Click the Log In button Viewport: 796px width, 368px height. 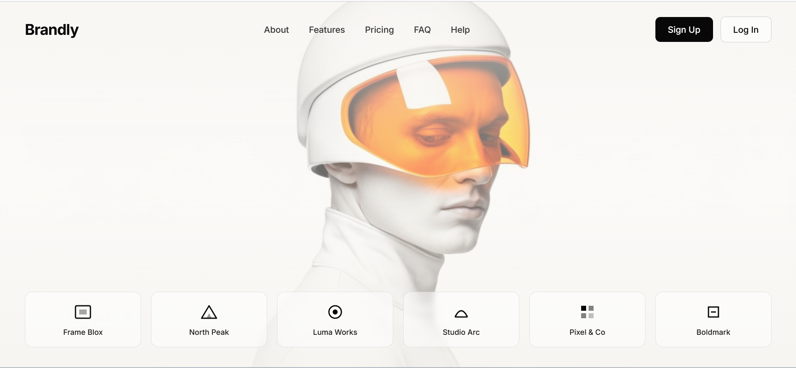(x=746, y=29)
